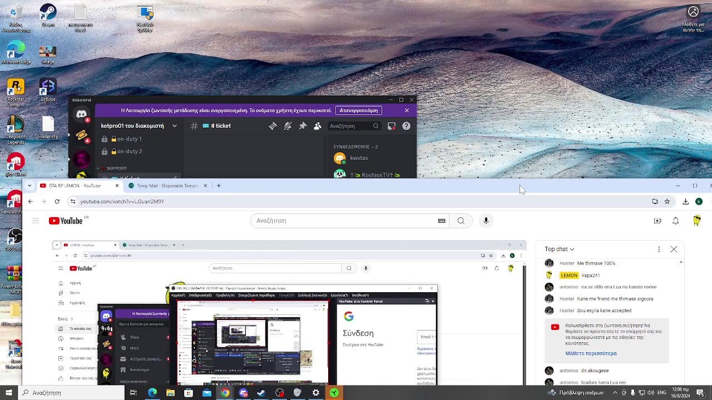This screenshot has width=712, height=400.
Task: Open Chrome downloads icon
Action: pyautogui.click(x=685, y=201)
